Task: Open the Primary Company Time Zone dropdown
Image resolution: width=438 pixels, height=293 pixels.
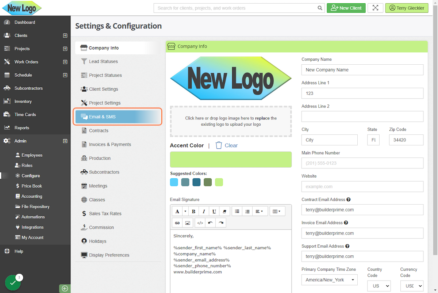Action: coord(329,280)
